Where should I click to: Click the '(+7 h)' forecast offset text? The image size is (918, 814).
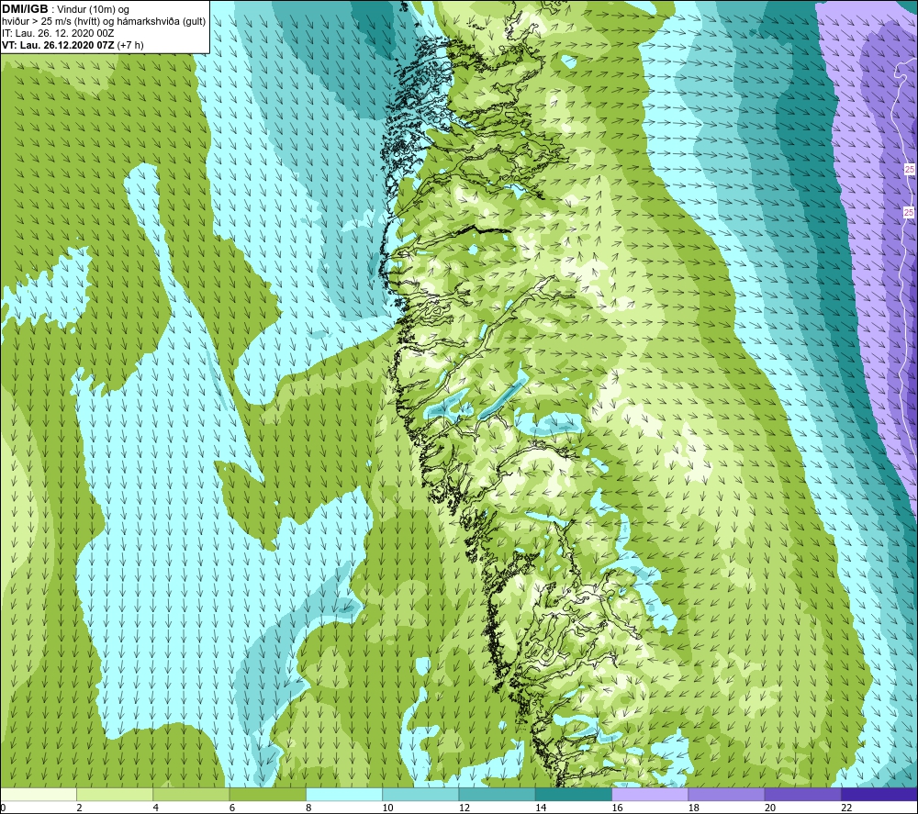130,45
